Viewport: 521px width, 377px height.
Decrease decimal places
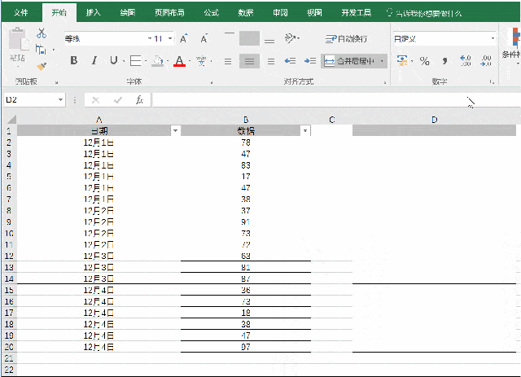(486, 61)
